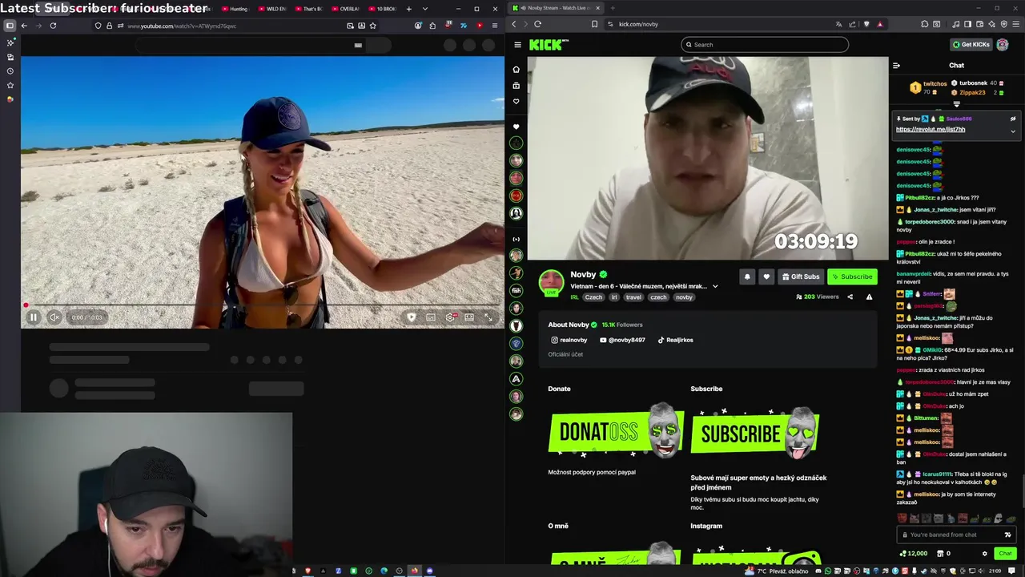Switch to the OVERLAN YouTube tab
Screen dimensions: 1025x577
point(346,9)
